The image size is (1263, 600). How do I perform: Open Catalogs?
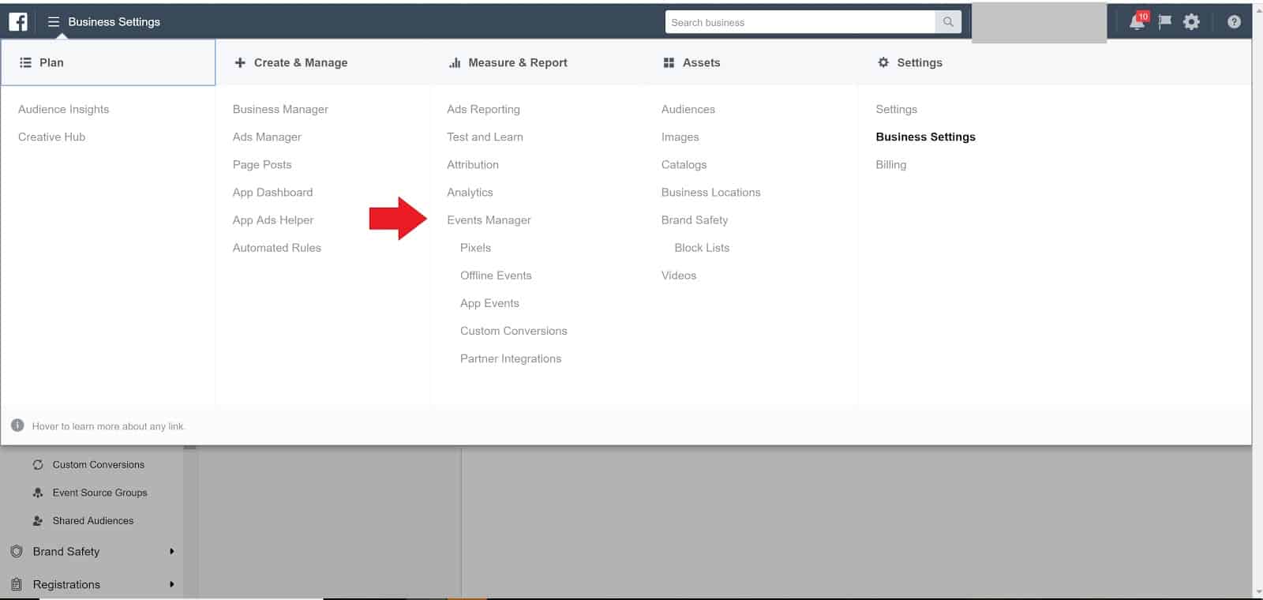[x=684, y=164]
